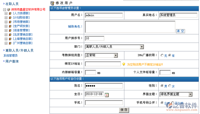Click the department icon beside 广州营销总部
Image resolution: width=200 pixels, height=114 pixels.
[10, 43]
